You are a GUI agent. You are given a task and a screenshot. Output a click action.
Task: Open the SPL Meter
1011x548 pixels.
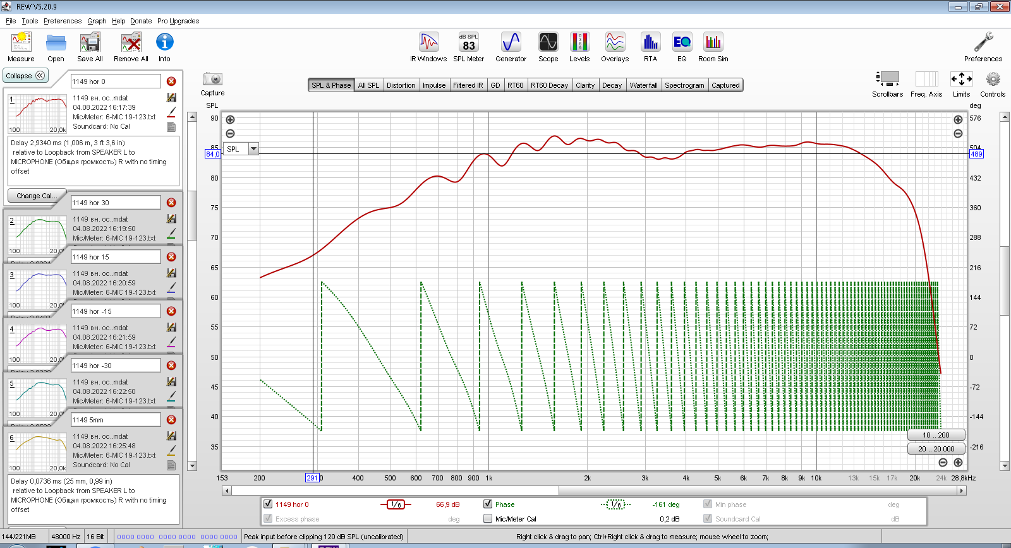tap(468, 47)
